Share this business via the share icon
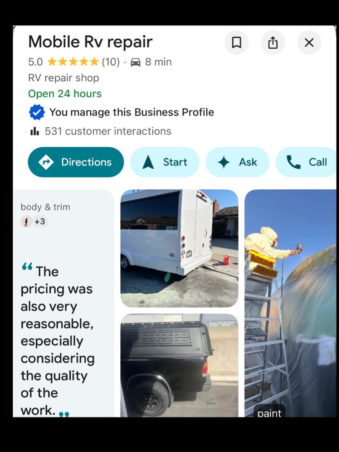The width and height of the screenshot is (339, 452). tap(273, 43)
